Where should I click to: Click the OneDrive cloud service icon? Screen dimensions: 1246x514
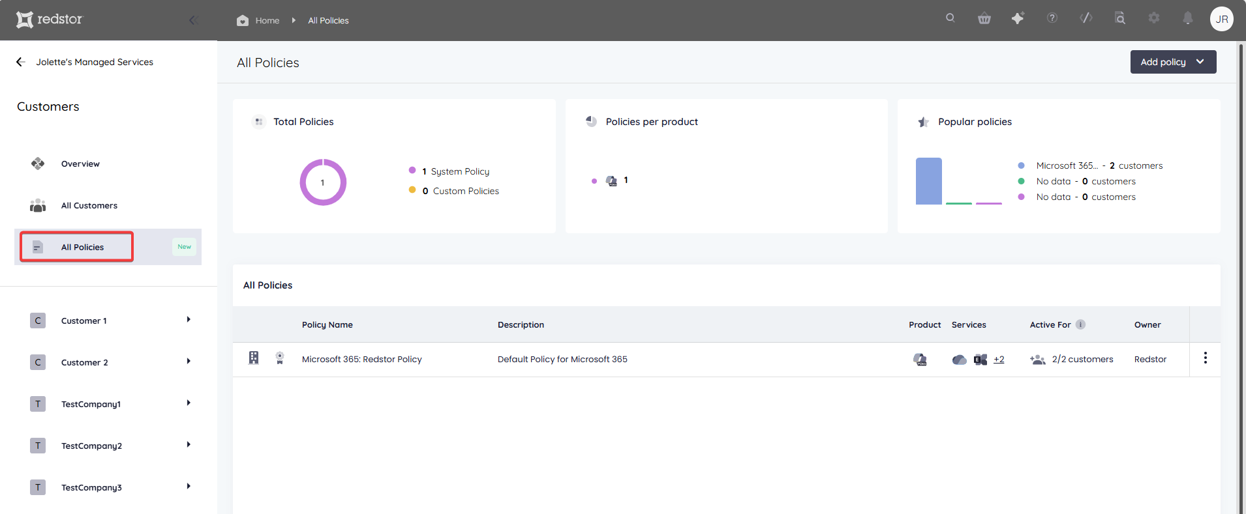pyautogui.click(x=960, y=360)
